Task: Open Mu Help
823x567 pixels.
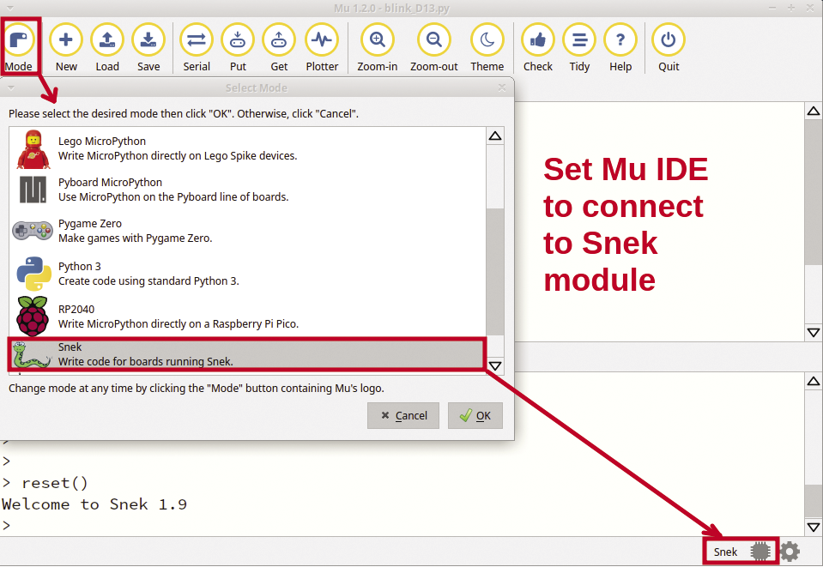Action: tap(620, 48)
